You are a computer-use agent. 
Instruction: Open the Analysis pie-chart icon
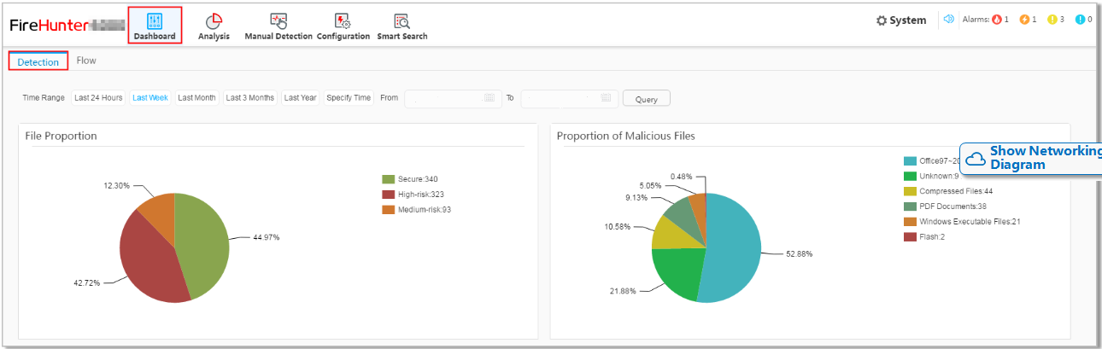214,21
